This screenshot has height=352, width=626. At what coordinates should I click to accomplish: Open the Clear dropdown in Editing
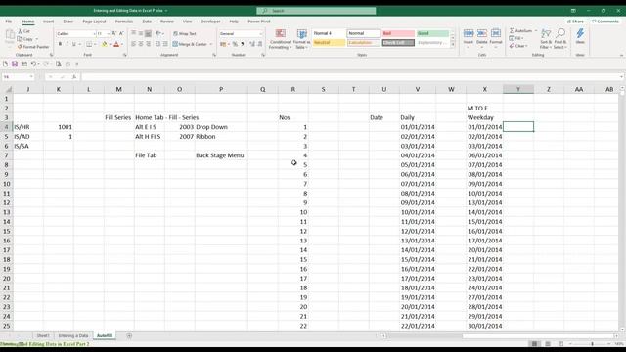click(518, 46)
